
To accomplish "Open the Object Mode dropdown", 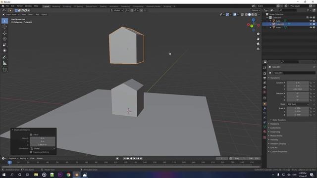I will pos(11,14).
